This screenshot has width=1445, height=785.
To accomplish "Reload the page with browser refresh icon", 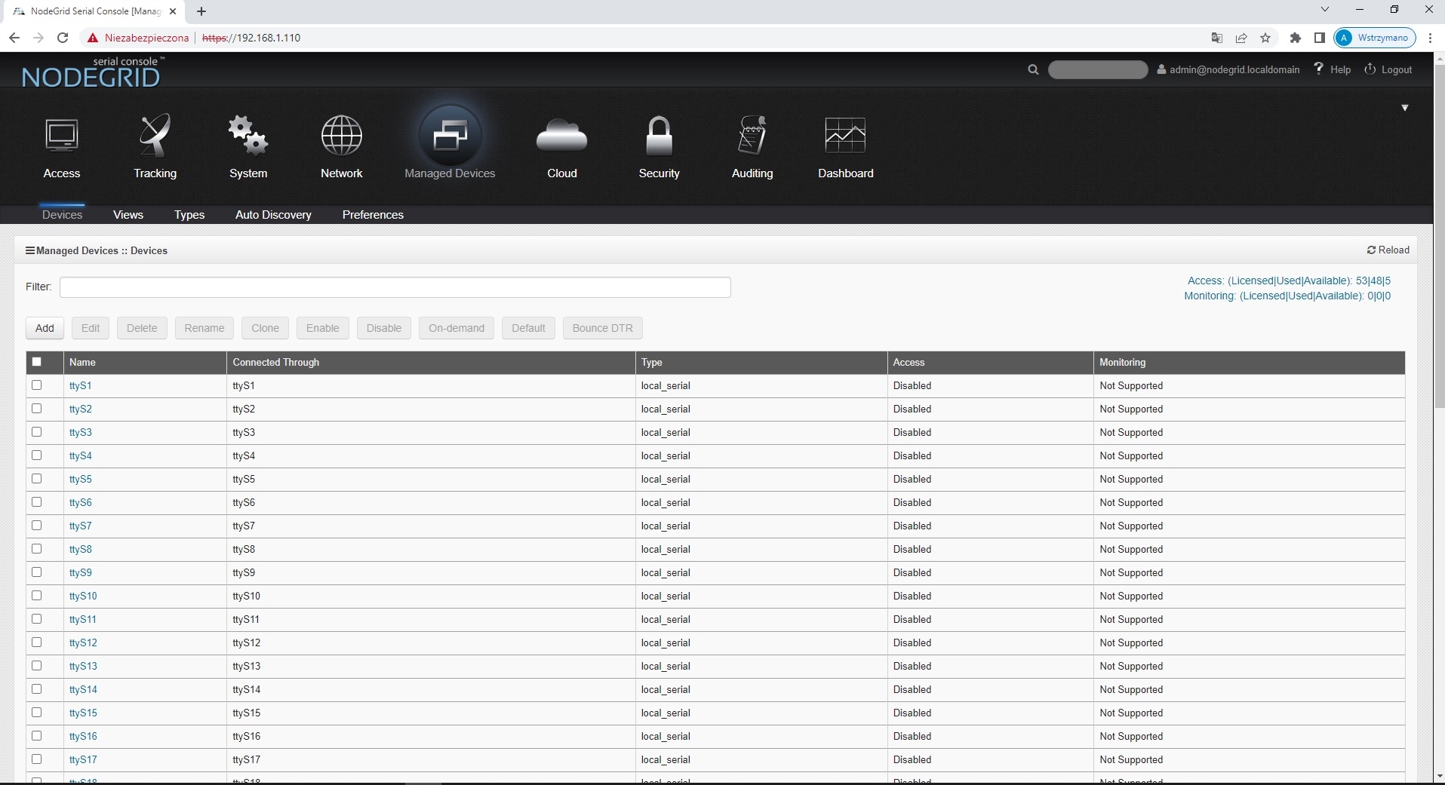I will pos(63,38).
